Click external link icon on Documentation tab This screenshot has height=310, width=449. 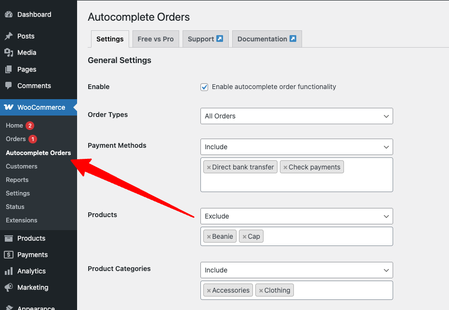tap(292, 39)
